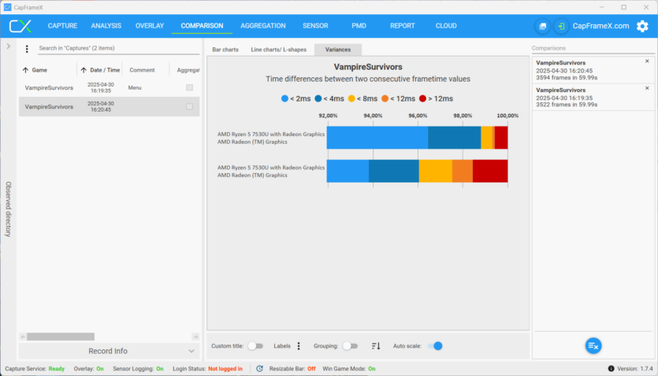The height and width of the screenshot is (376, 658).
Task: Toggle the Grouping switch
Action: (x=350, y=346)
